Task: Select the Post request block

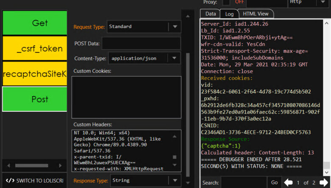Action: pyautogui.click(x=35, y=99)
